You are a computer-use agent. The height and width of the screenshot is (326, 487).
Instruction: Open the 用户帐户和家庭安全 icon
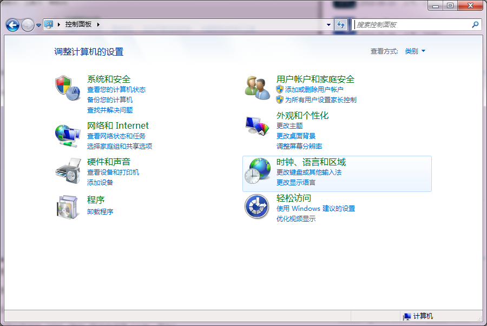click(256, 87)
